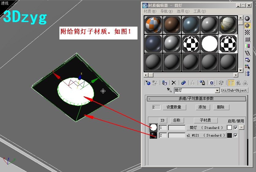Click the Sample UV Tiling icon
The width and height of the screenshot is (256, 172).
coord(247,39)
